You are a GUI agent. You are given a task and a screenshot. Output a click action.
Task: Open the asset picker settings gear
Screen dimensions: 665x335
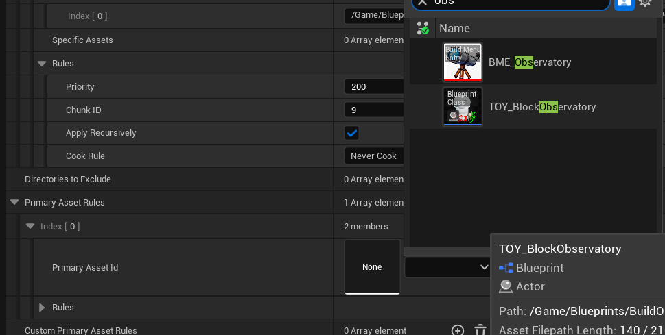click(645, 2)
